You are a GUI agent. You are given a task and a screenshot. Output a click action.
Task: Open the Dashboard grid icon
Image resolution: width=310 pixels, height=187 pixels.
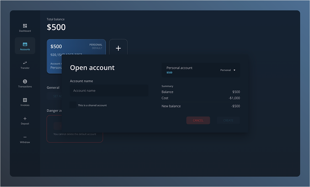(25, 26)
